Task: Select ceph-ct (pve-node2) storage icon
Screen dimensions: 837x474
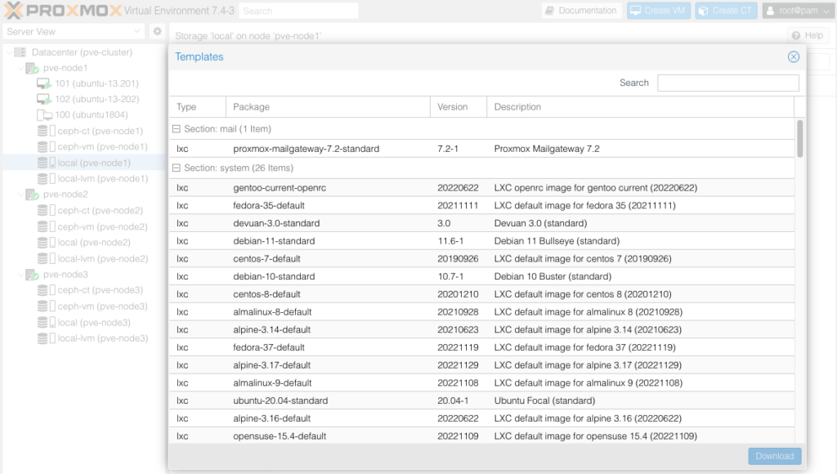Action: [46, 210]
